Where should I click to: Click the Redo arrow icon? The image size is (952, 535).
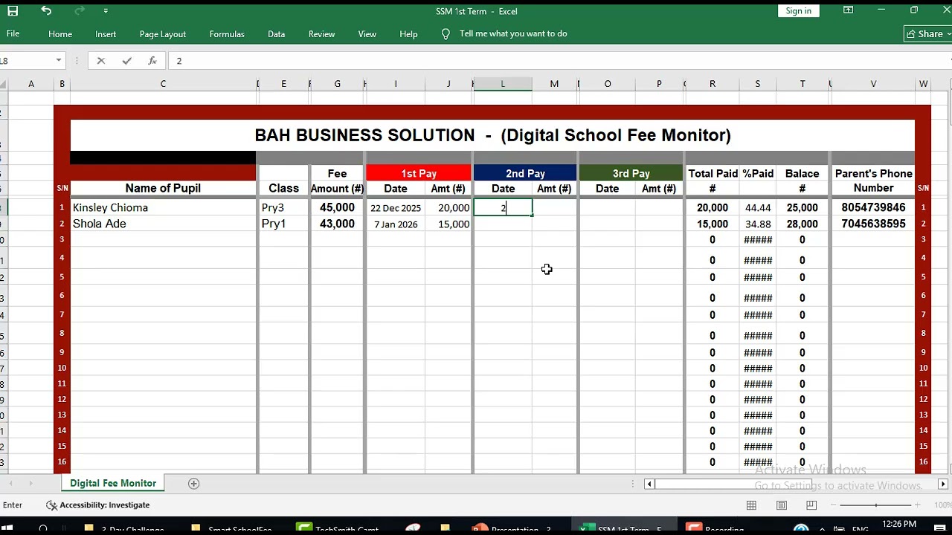point(78,11)
